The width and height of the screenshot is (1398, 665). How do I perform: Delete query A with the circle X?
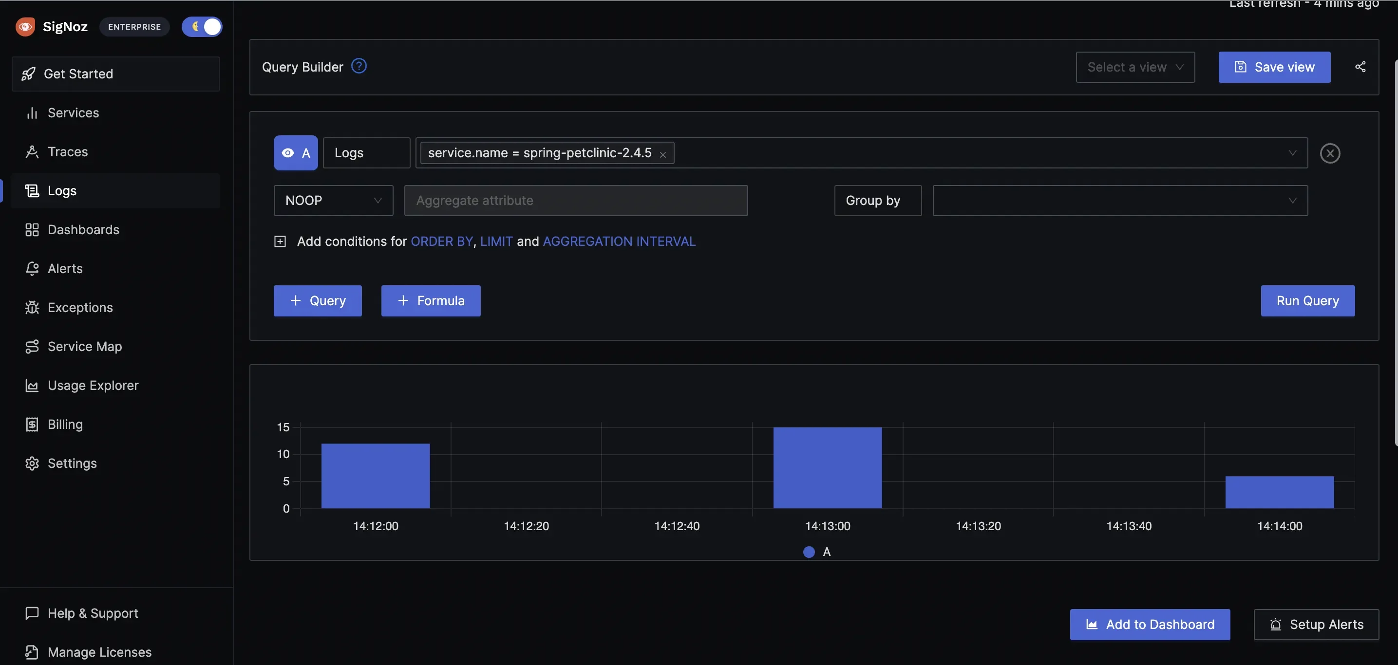click(x=1330, y=153)
